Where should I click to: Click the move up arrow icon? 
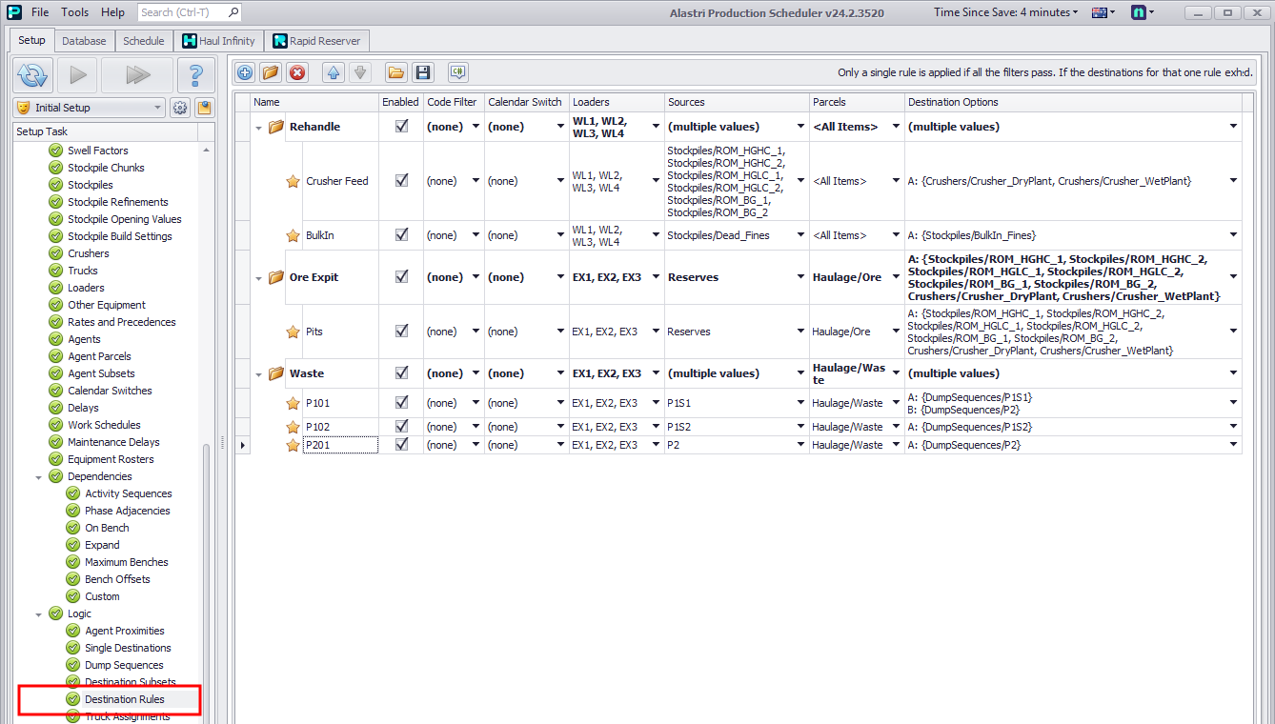(x=333, y=72)
